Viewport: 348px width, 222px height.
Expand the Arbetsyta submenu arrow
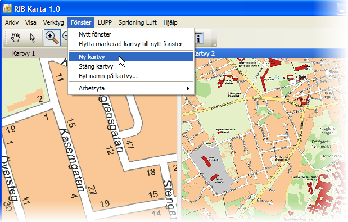tap(188, 88)
